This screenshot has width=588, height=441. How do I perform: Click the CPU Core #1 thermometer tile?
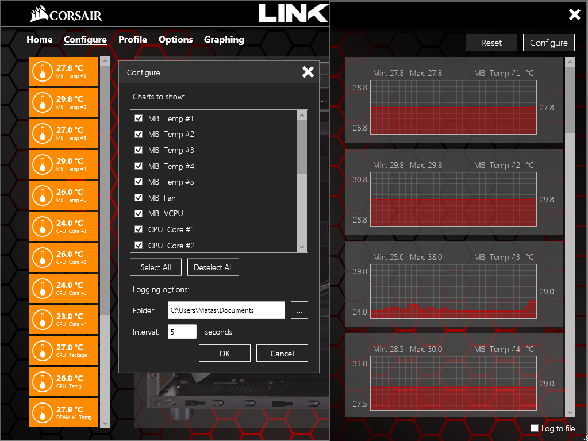click(x=63, y=227)
